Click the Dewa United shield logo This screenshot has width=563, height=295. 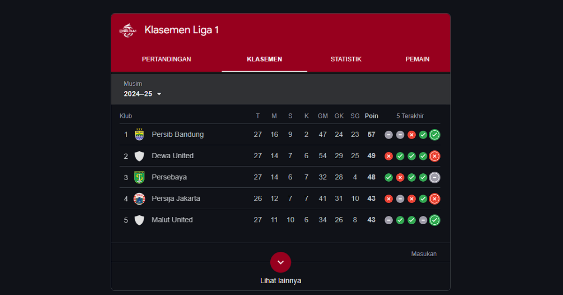point(139,155)
